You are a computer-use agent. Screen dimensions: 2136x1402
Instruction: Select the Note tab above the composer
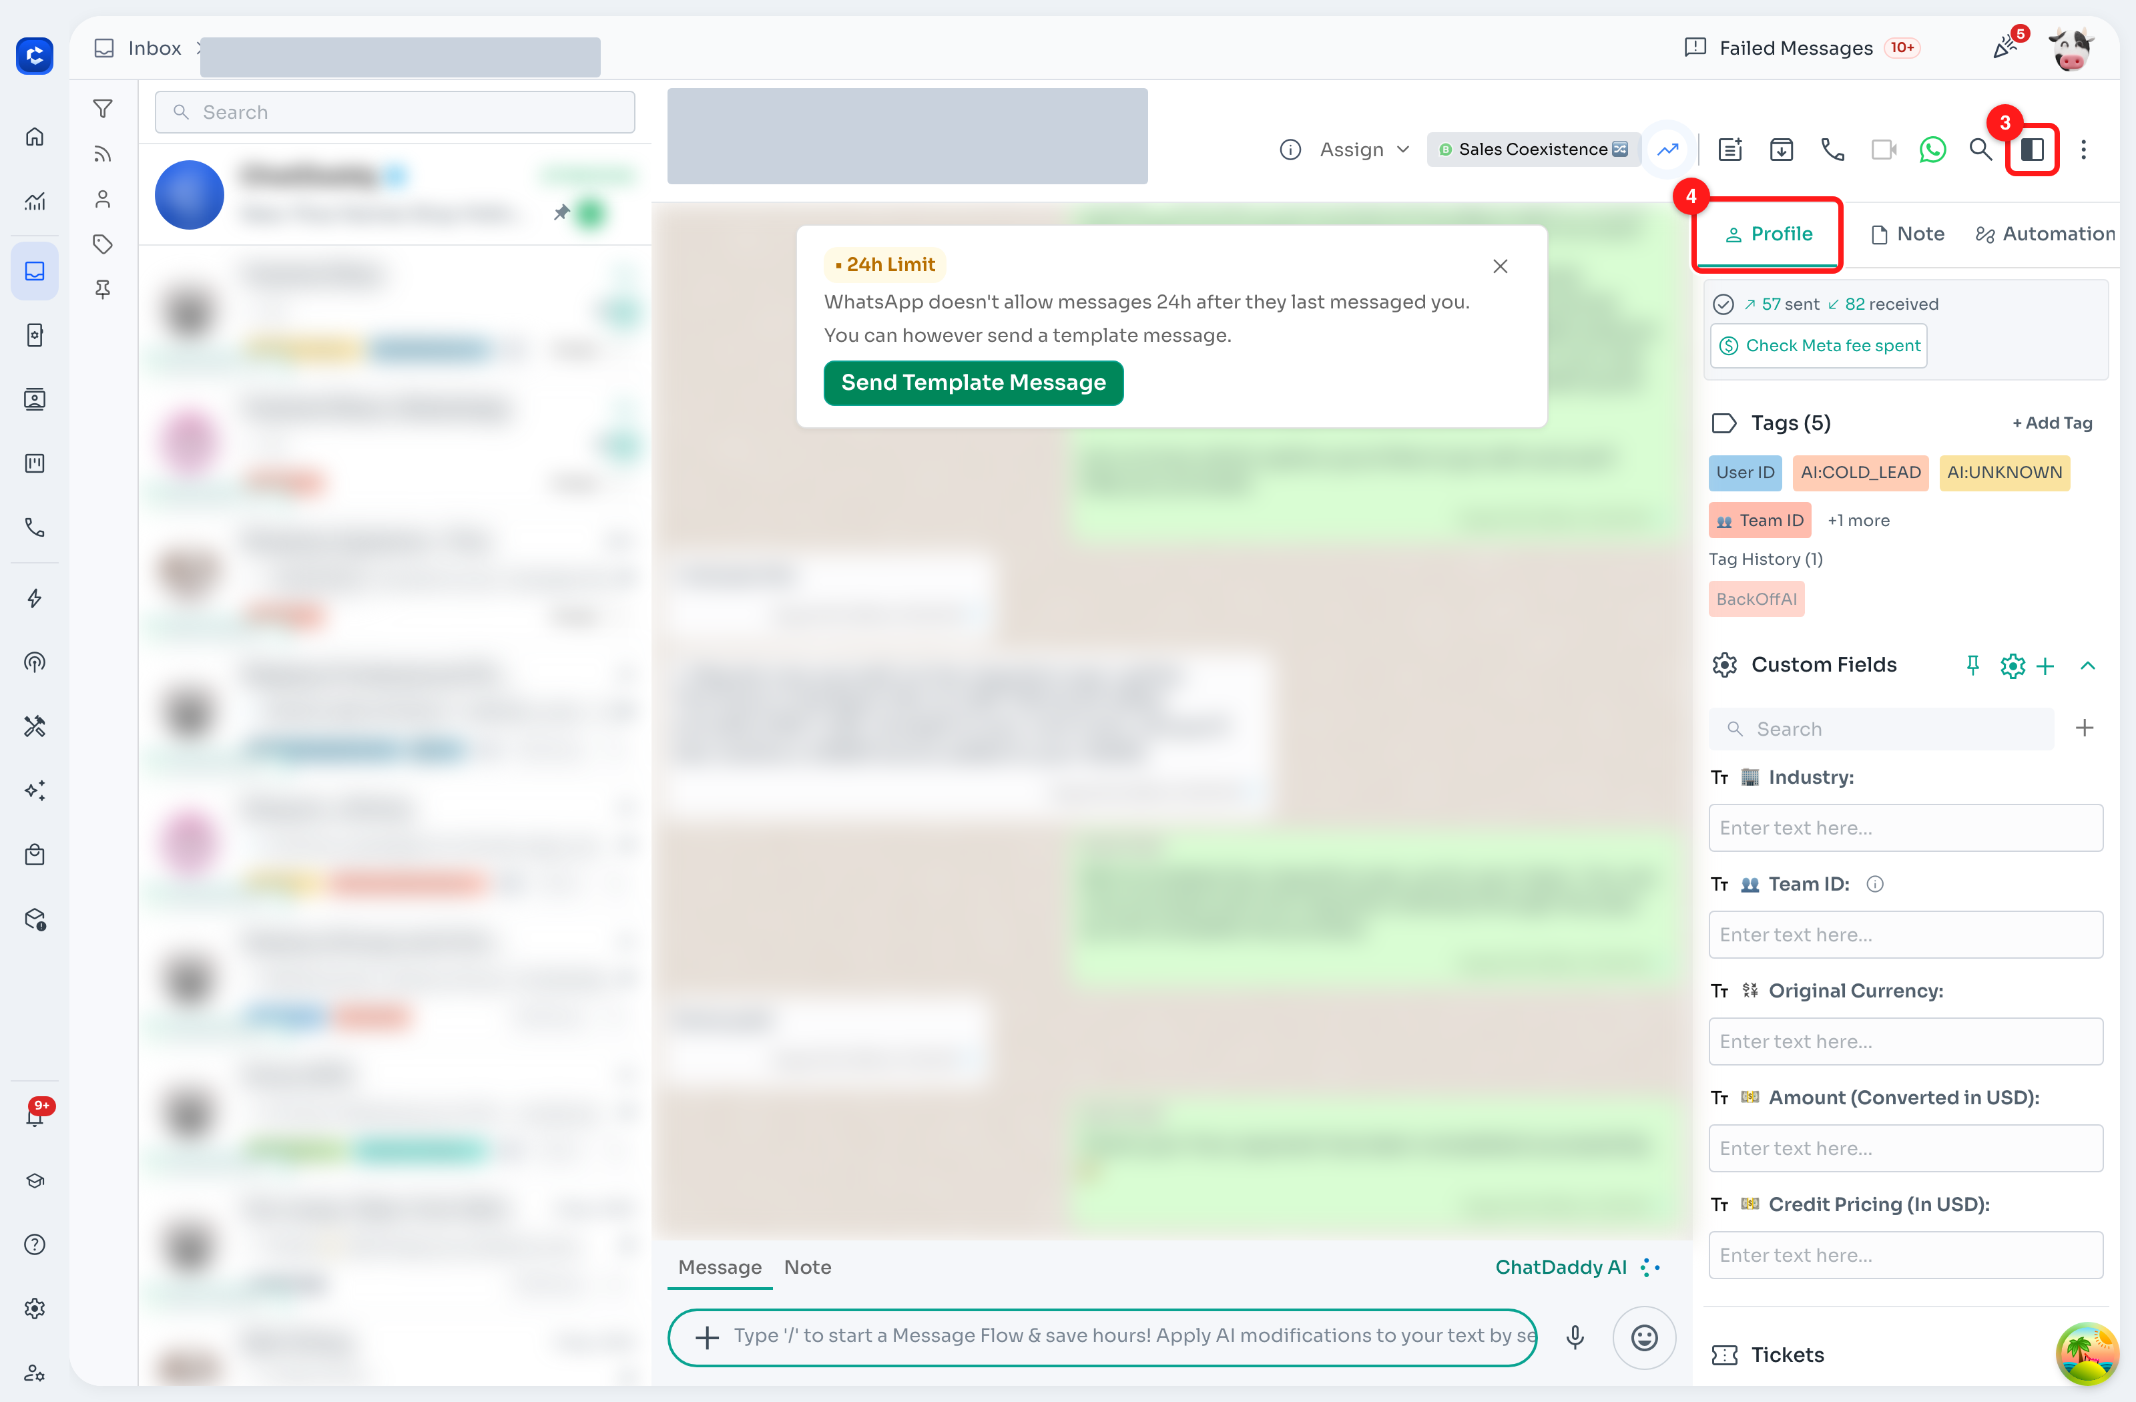tap(807, 1266)
